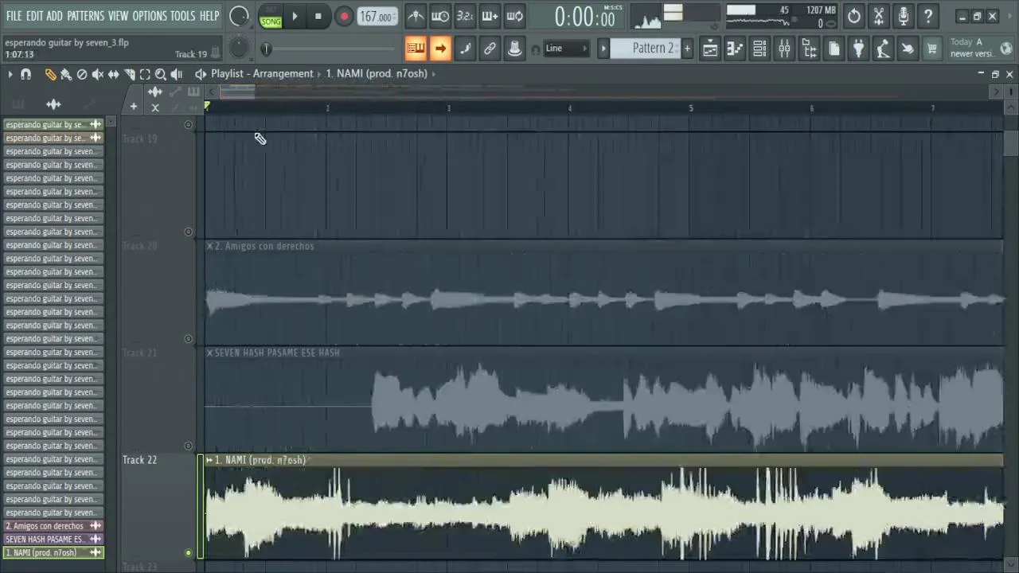Click the master pitch knob
The image size is (1019, 573).
coord(238,49)
